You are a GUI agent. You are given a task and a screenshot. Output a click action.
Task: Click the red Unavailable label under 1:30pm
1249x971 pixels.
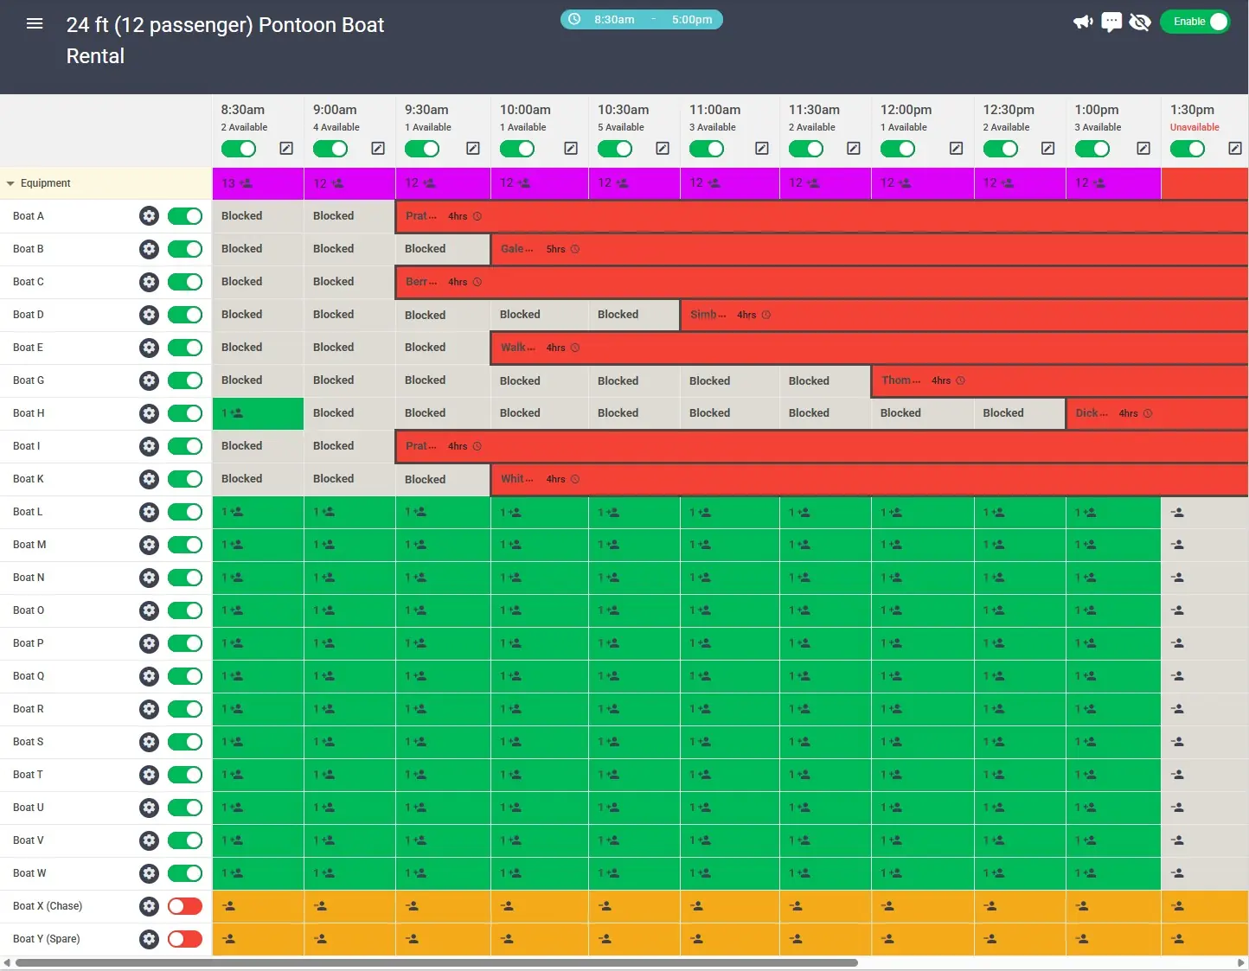pos(1195,127)
